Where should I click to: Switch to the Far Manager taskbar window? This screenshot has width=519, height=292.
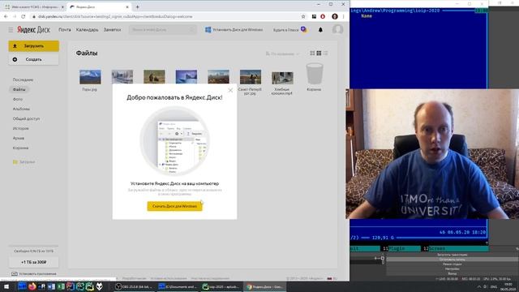click(178, 286)
